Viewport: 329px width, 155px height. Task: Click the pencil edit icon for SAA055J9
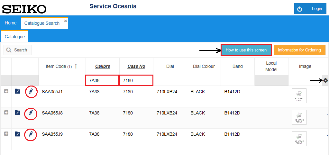point(31,134)
